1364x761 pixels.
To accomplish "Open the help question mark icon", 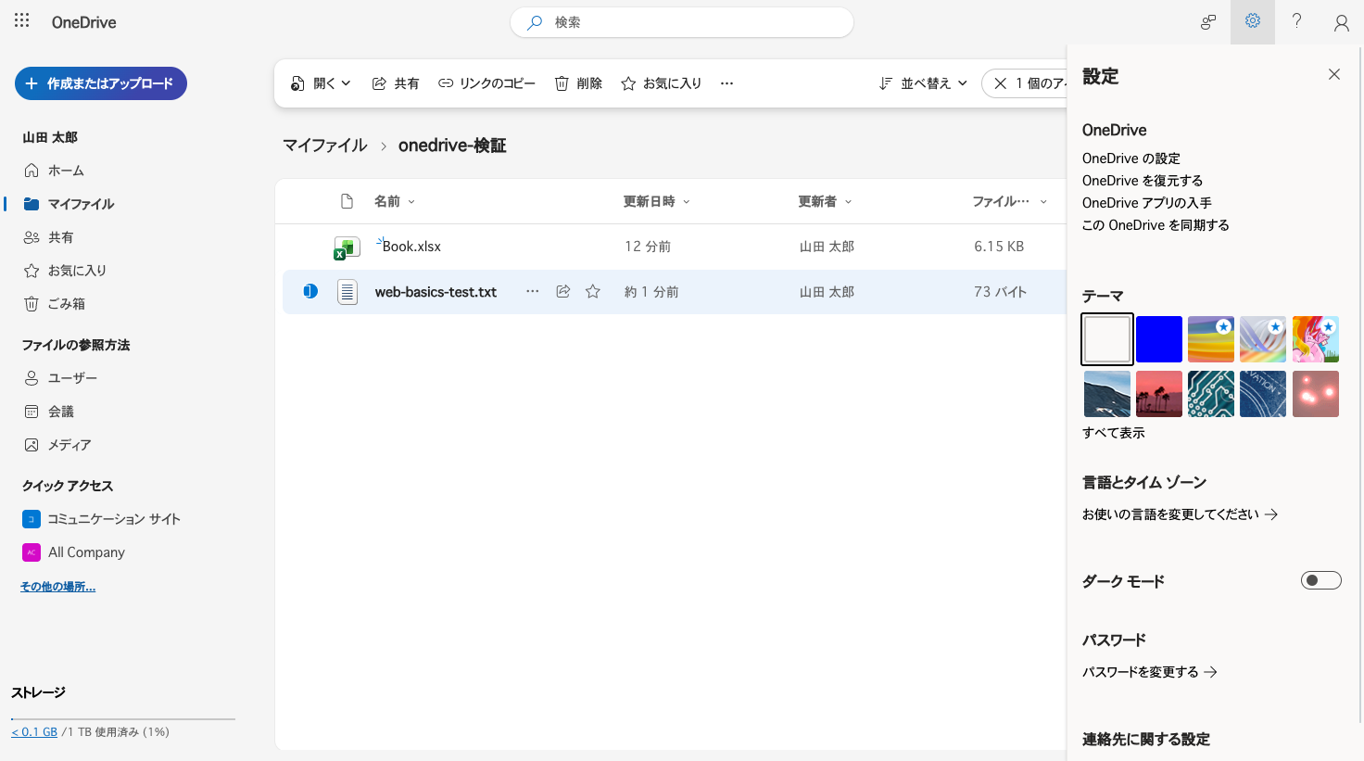I will tap(1297, 21).
